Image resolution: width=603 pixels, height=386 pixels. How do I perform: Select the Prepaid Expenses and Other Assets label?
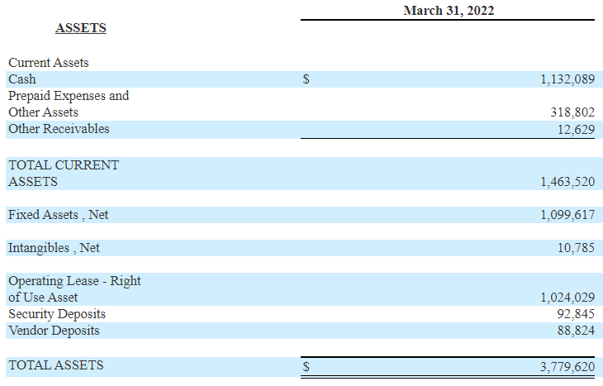[69, 104]
